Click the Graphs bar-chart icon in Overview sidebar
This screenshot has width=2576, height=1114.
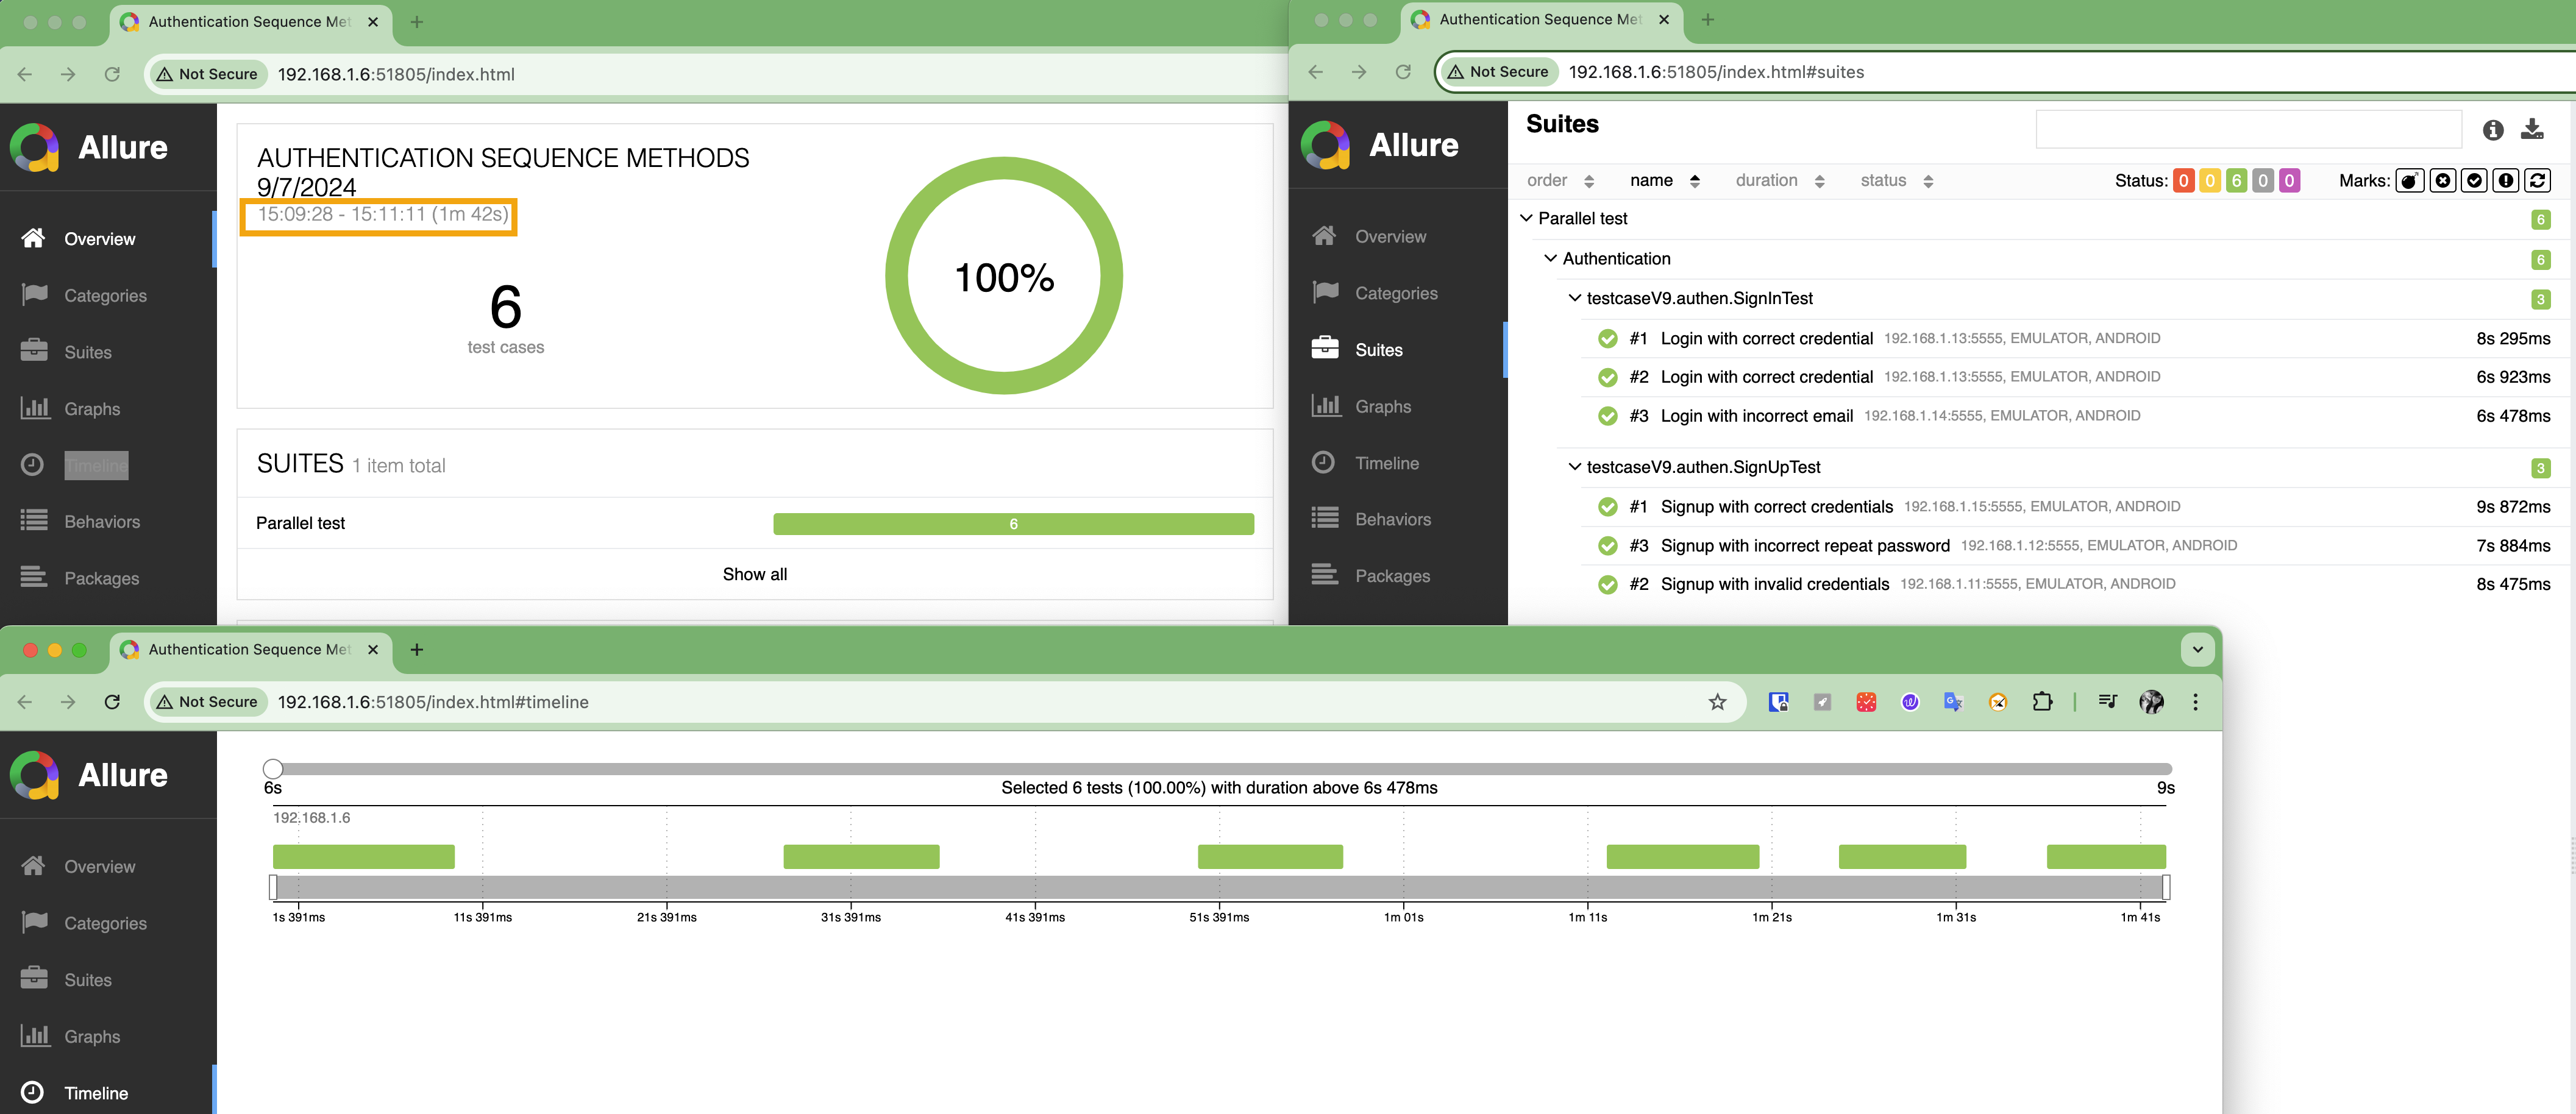pos(34,408)
